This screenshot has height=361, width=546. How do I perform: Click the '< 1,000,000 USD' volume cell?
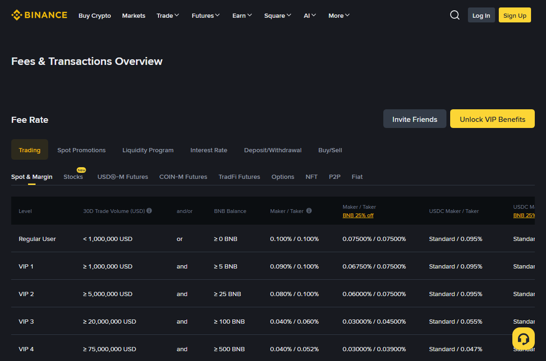(108, 239)
